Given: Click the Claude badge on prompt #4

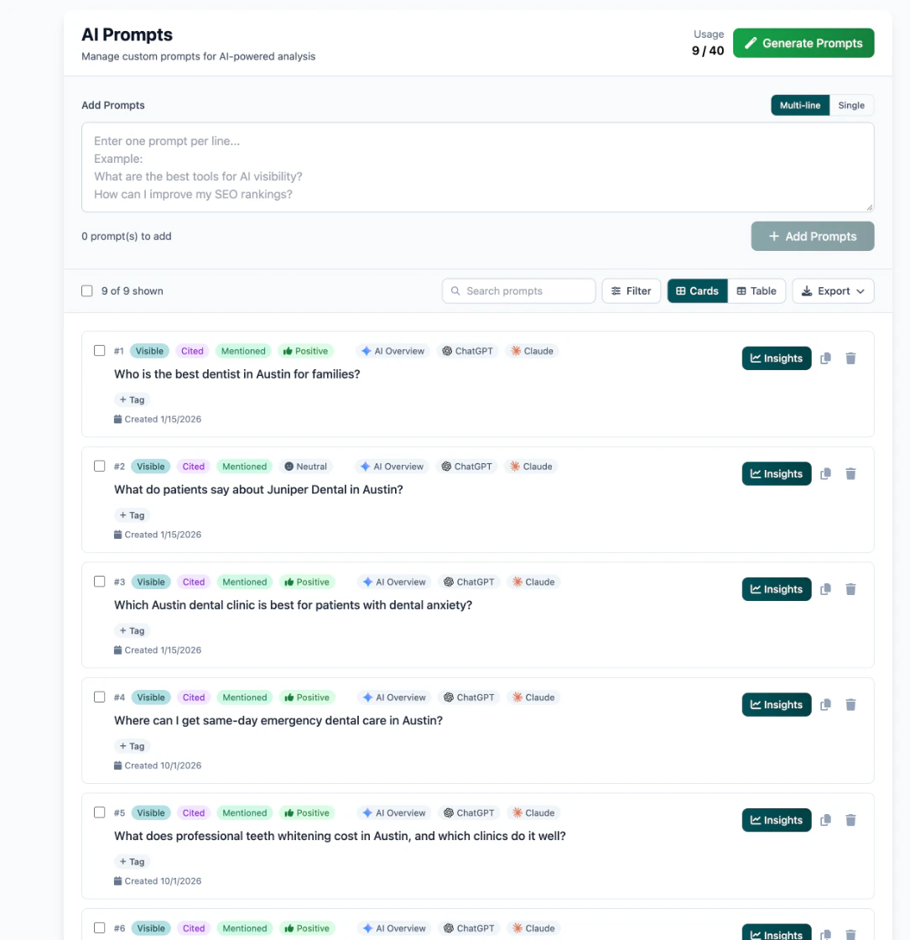Looking at the screenshot, I should (533, 697).
